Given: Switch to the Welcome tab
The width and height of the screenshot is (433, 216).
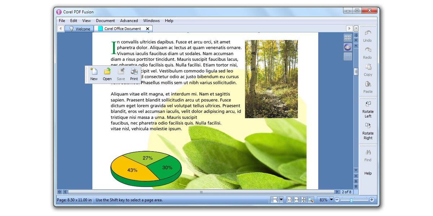Looking at the screenshot, I should [x=79, y=29].
